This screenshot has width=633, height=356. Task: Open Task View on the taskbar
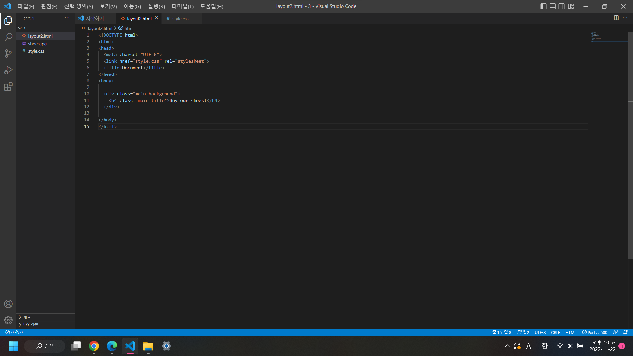point(76,346)
